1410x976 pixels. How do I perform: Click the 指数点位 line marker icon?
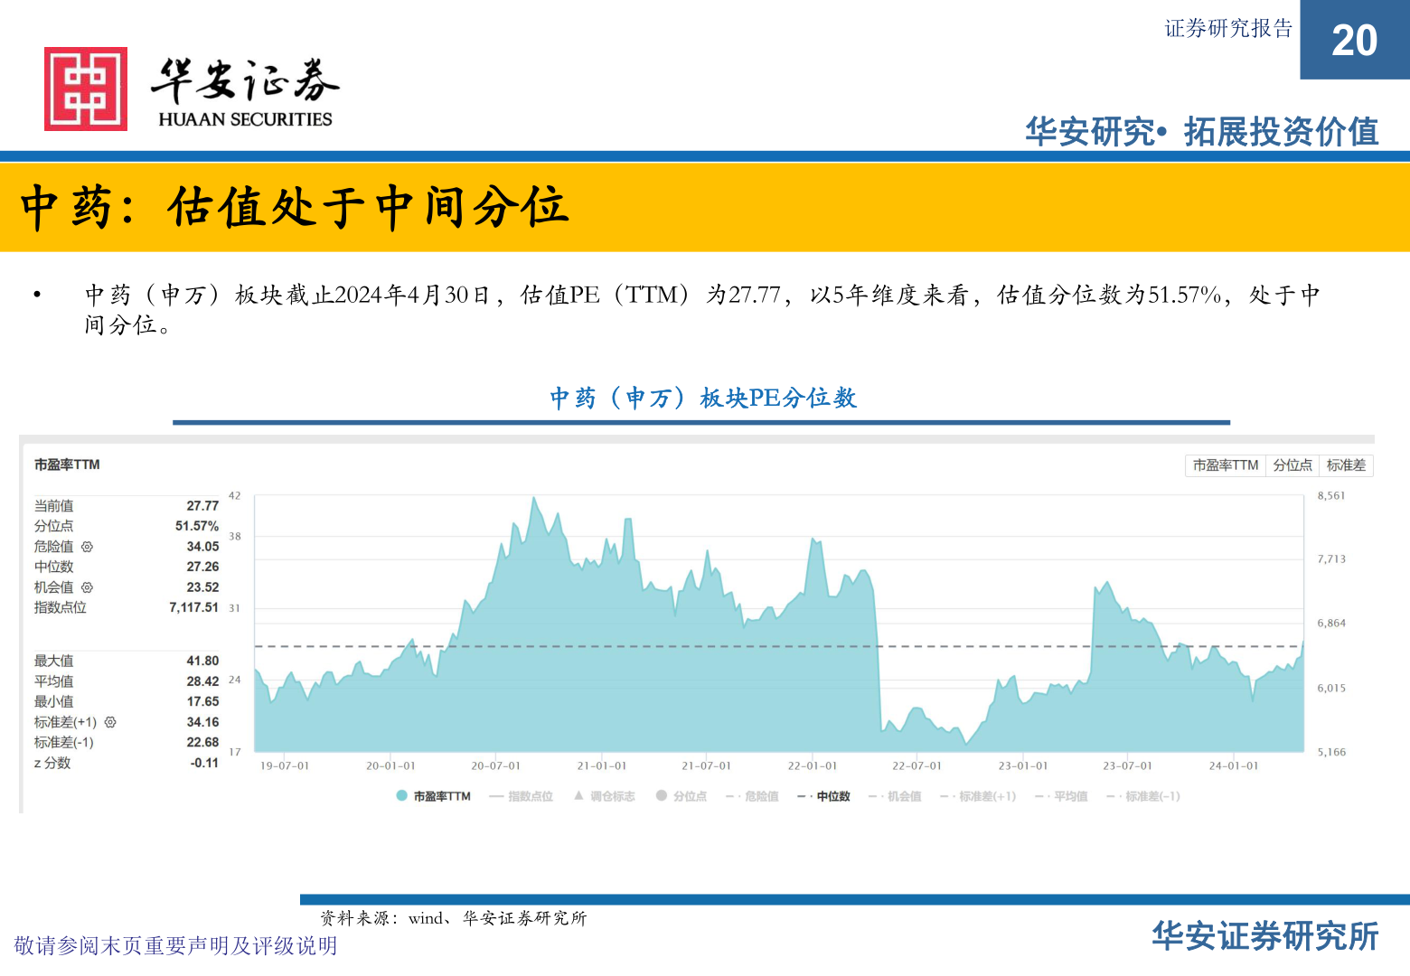click(x=496, y=796)
